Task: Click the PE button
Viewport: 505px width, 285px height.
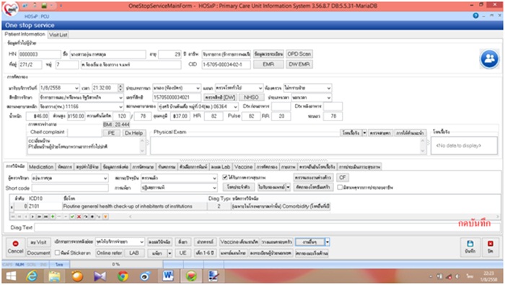Action: (x=111, y=133)
